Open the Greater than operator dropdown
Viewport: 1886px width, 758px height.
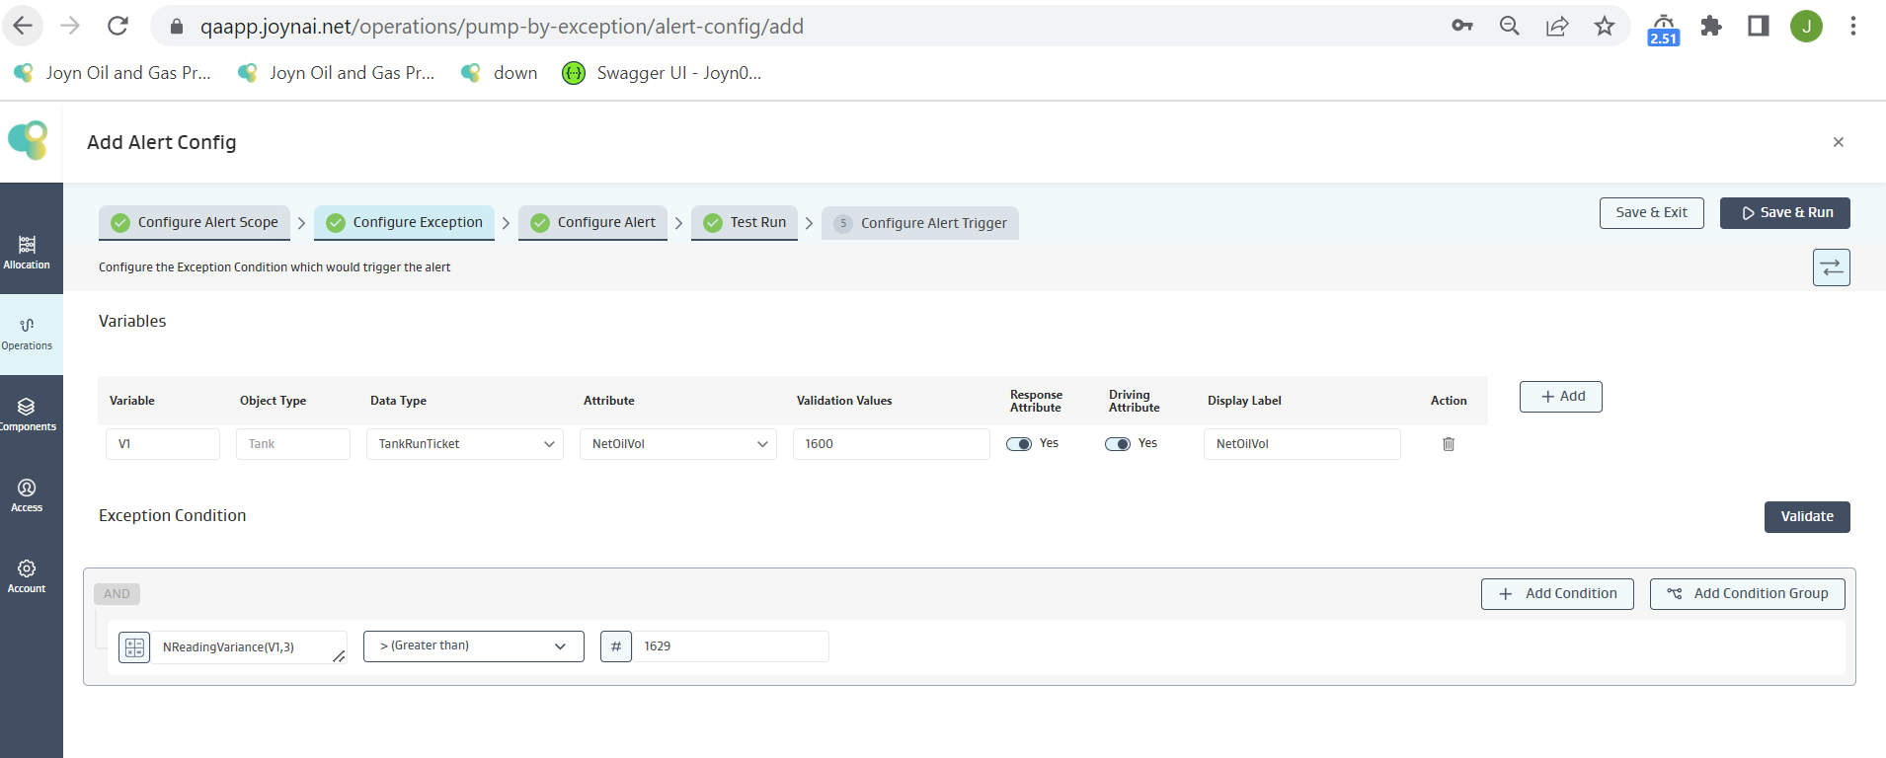click(x=473, y=646)
